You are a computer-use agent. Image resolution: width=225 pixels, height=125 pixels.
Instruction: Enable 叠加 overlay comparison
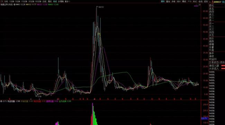tap(168, 1)
